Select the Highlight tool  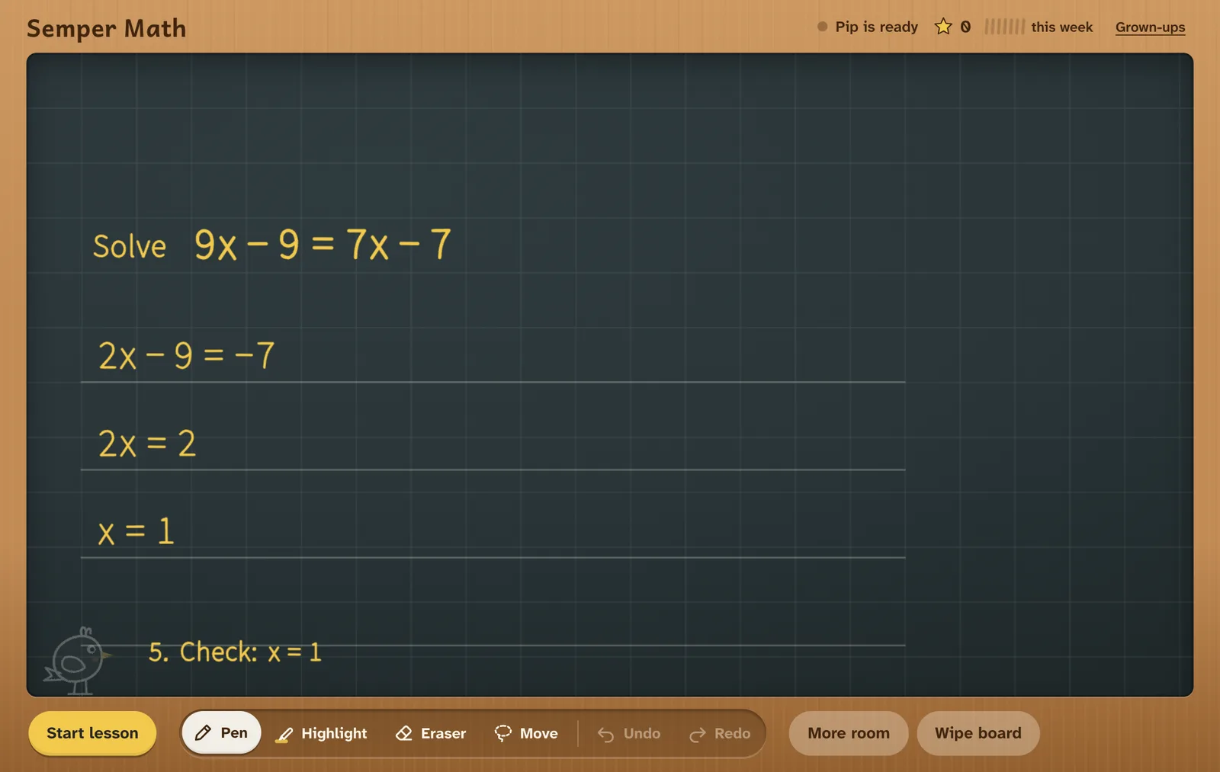[x=321, y=733]
